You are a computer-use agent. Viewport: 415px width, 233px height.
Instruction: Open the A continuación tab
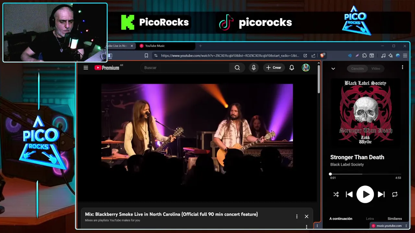coord(341,219)
